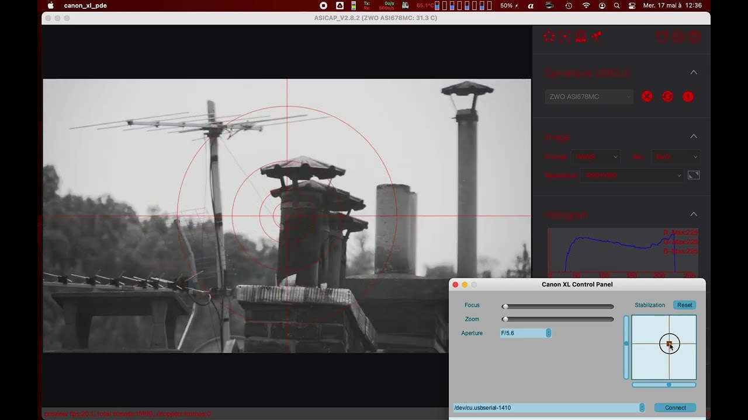This screenshot has width=748, height=420.
Task: Toggle full-resolution ROI icon beside Resolution
Action: pyautogui.click(x=694, y=175)
